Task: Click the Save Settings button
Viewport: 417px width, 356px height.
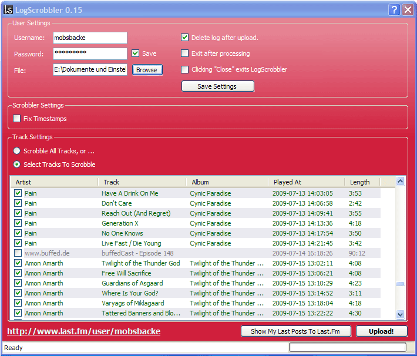Action: tap(218, 86)
